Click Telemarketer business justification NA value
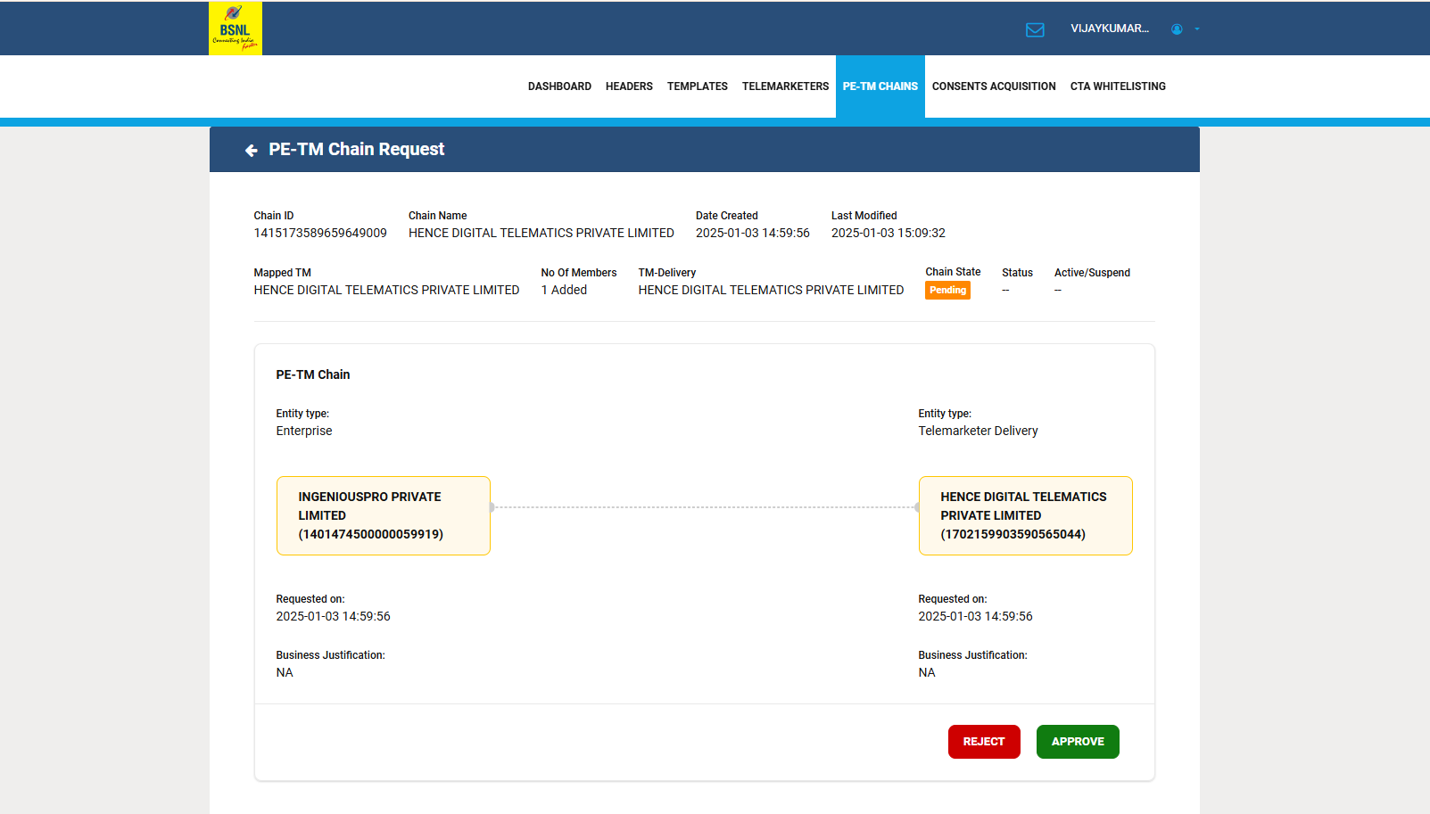1430x814 pixels. [x=927, y=672]
